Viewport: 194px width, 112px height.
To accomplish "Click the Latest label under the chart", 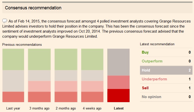I will pos(119,108).
